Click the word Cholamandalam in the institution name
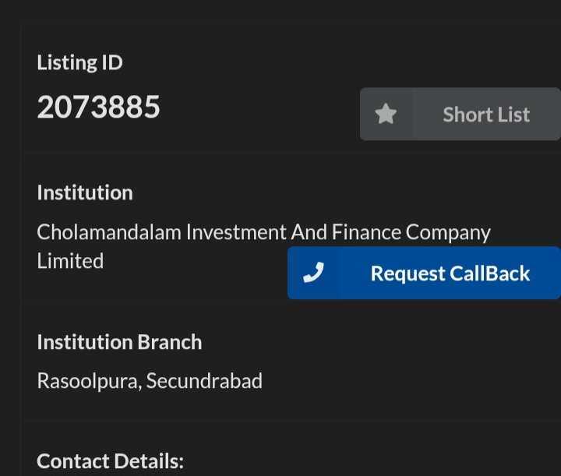The width and height of the screenshot is (561, 476). point(108,232)
